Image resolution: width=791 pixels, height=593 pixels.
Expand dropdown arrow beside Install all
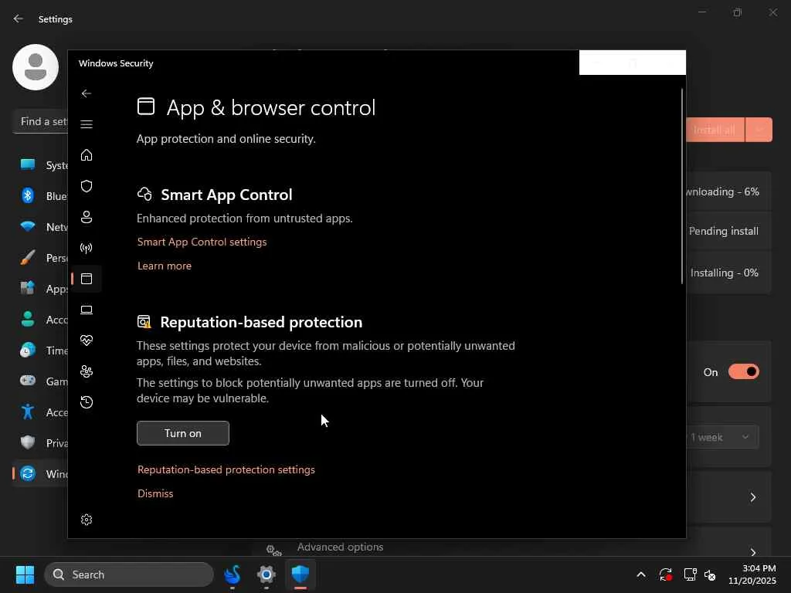759,130
